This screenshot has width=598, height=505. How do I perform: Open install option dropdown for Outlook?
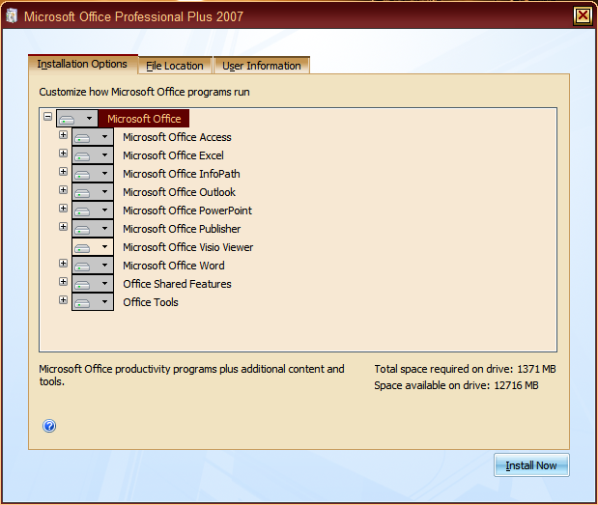click(x=93, y=192)
